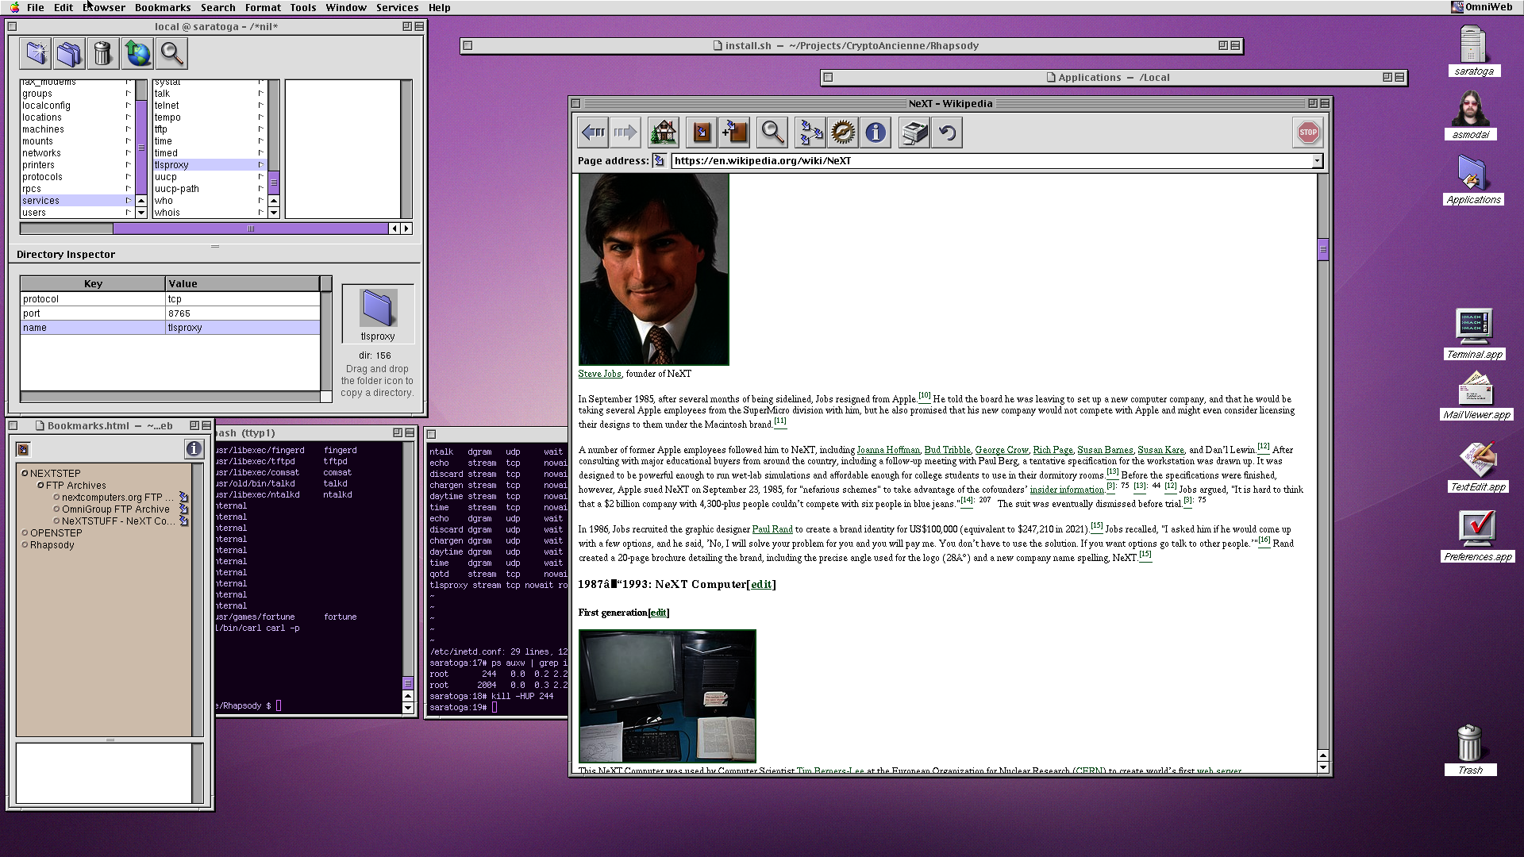Screen dimensions: 1524x857
Task: Click the browser Back arrow button
Action: click(x=593, y=133)
